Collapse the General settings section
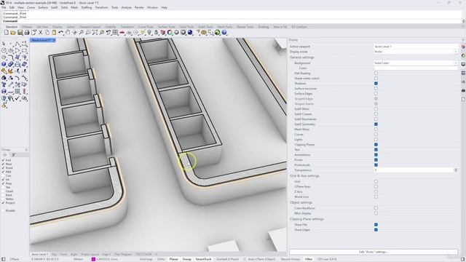 point(301,57)
